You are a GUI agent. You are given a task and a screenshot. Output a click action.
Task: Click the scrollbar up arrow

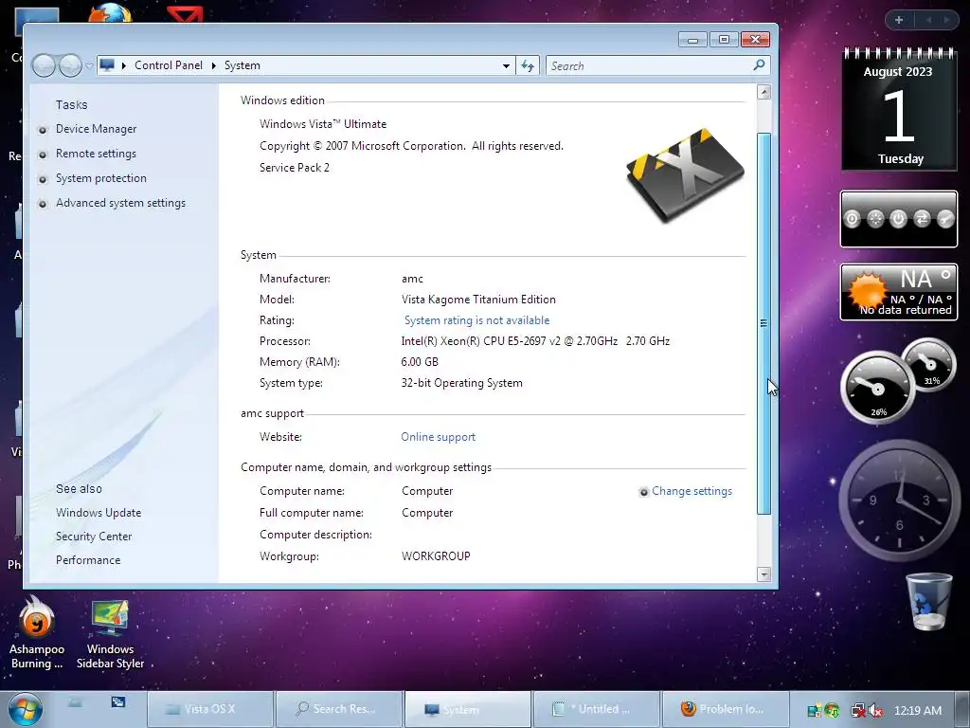[764, 92]
